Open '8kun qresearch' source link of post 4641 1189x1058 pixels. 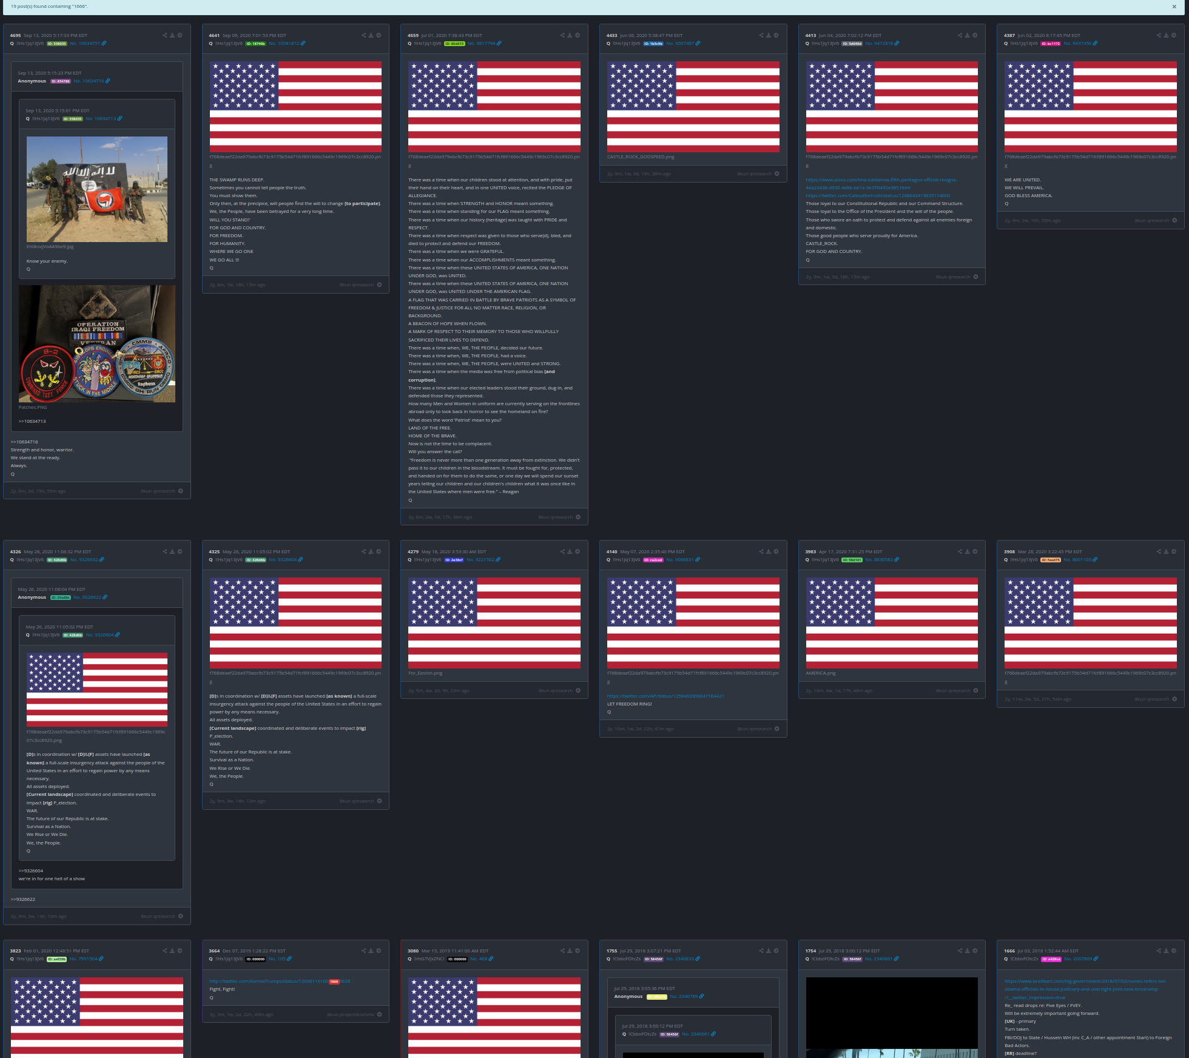[357, 285]
